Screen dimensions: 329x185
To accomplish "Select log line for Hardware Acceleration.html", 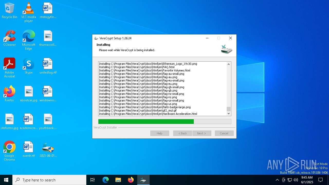I will click(148, 114).
